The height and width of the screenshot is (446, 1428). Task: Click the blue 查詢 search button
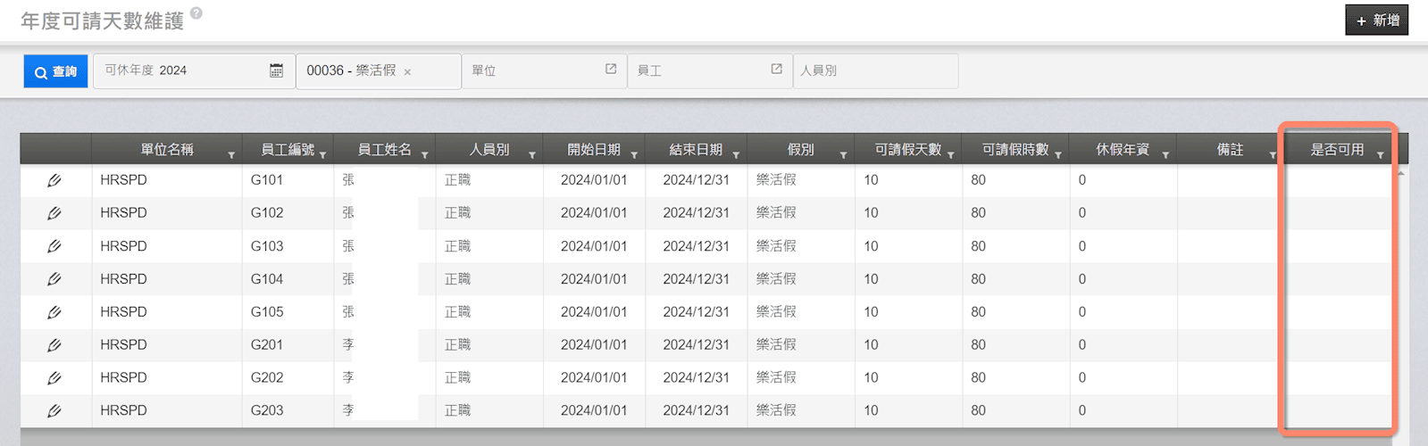point(55,71)
